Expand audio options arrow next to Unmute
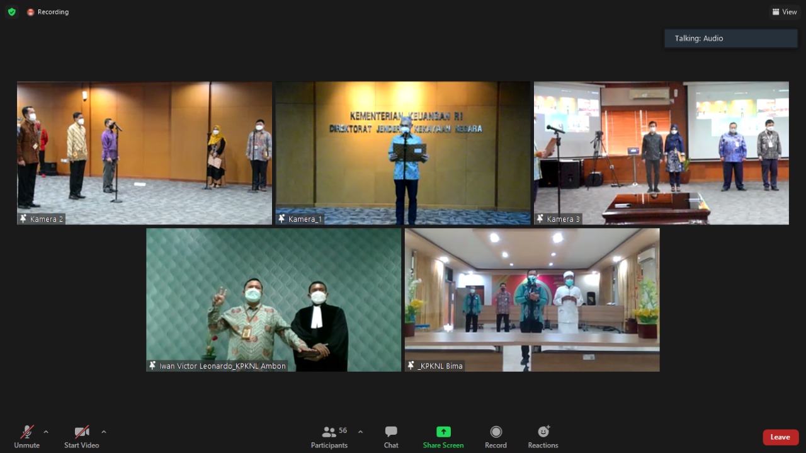This screenshot has height=453, width=806. pyautogui.click(x=46, y=432)
